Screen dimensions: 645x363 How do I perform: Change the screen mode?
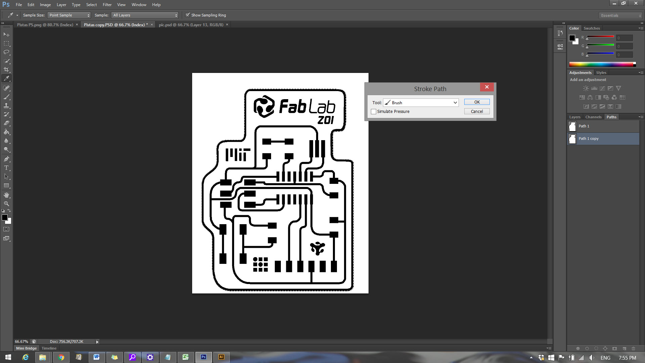click(6, 238)
